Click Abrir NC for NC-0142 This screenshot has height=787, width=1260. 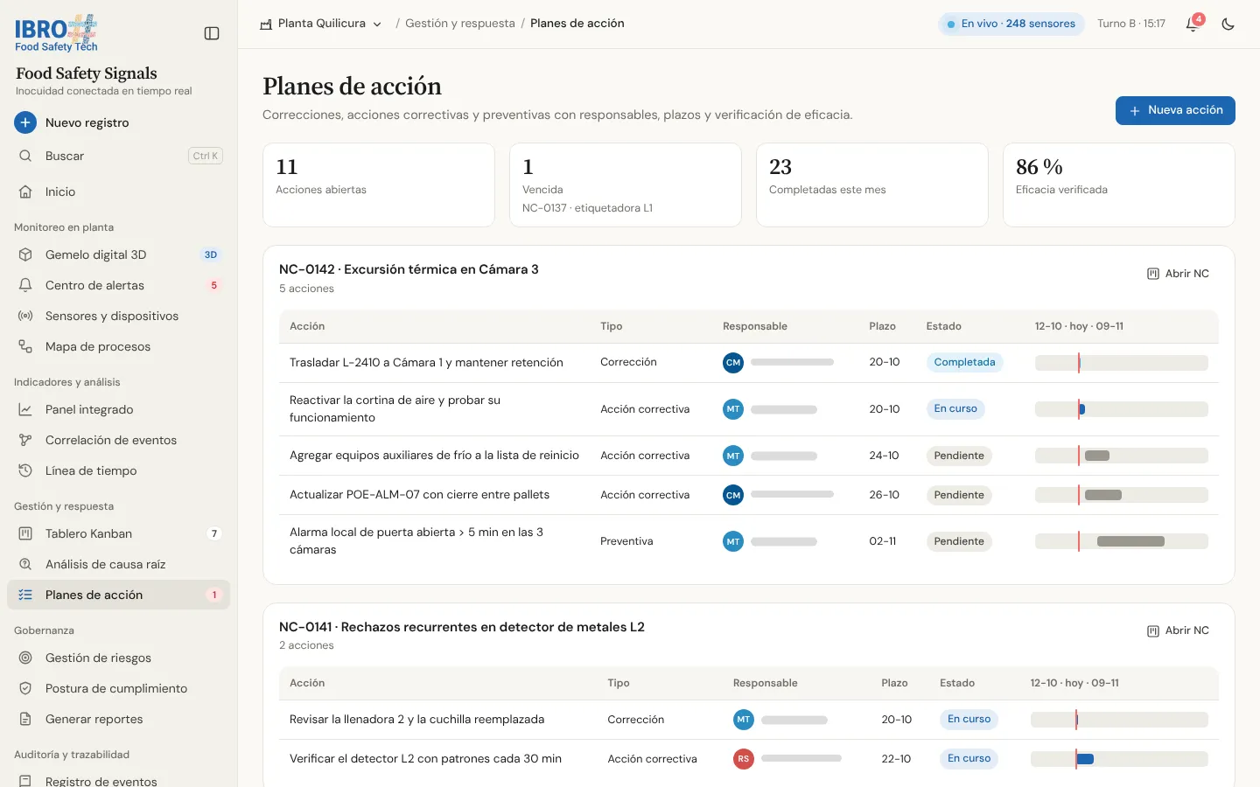[1178, 274]
